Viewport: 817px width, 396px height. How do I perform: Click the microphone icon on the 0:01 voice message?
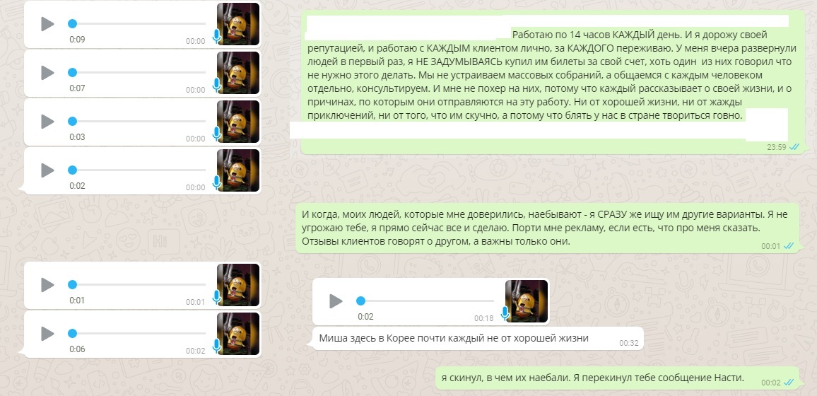216,297
